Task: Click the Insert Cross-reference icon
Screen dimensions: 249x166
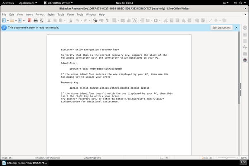Action: coord(189,21)
